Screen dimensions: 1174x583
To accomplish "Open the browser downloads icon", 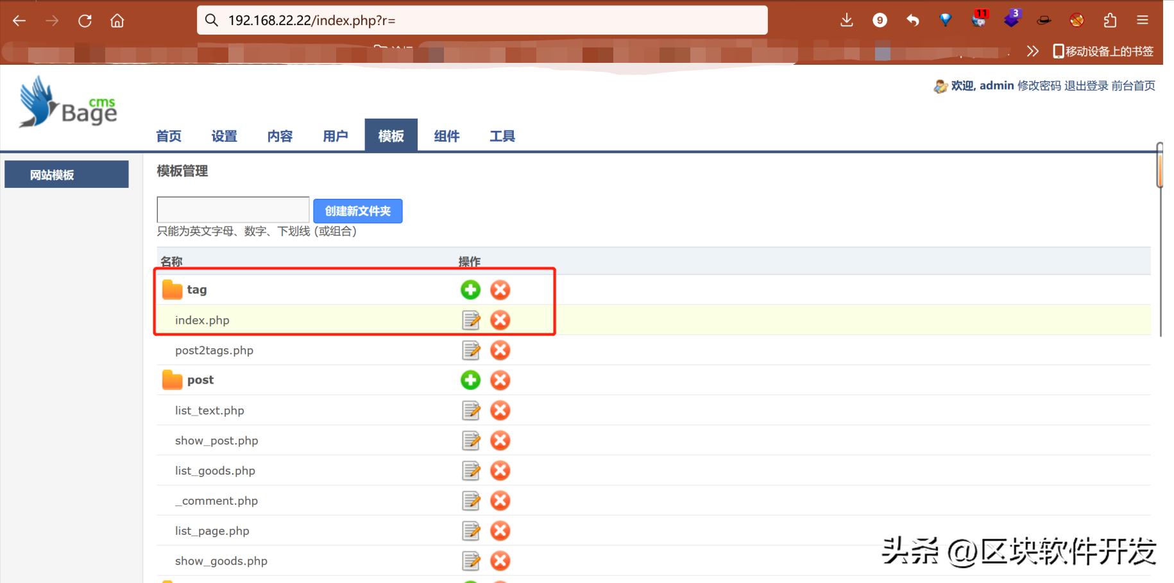I will 847,20.
